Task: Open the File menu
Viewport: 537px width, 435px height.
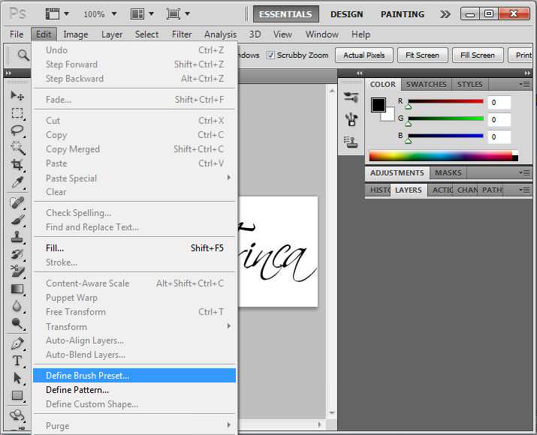Action: (17, 34)
